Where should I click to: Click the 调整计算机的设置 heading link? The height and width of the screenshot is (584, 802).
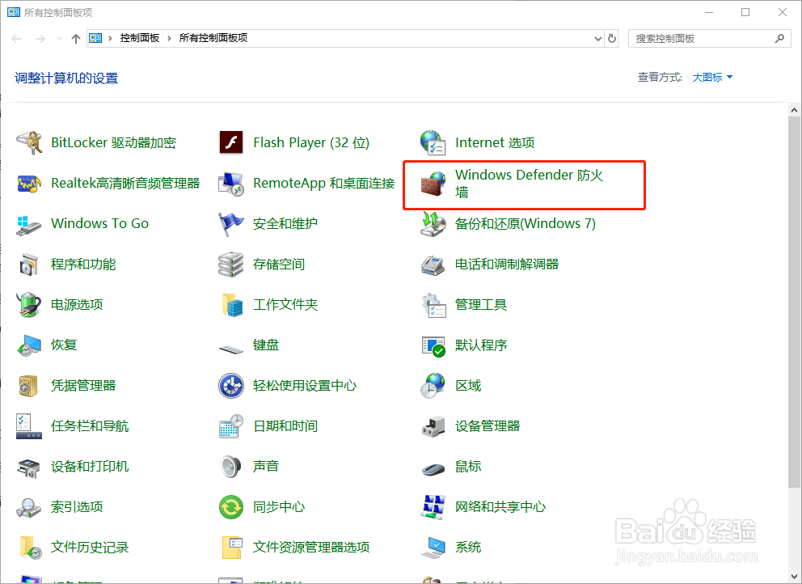coord(65,77)
